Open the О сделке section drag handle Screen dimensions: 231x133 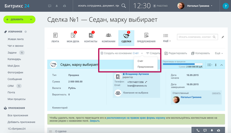click(x=51, y=131)
